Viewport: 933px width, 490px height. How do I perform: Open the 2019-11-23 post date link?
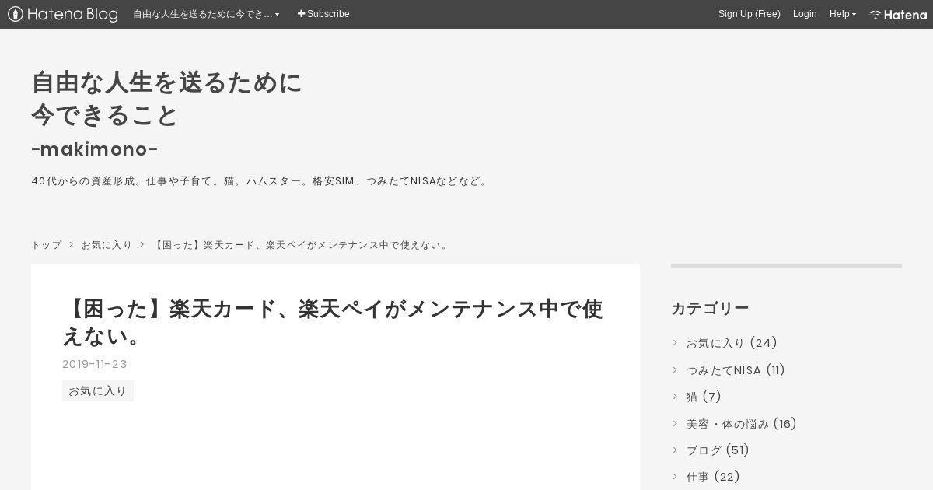(95, 364)
